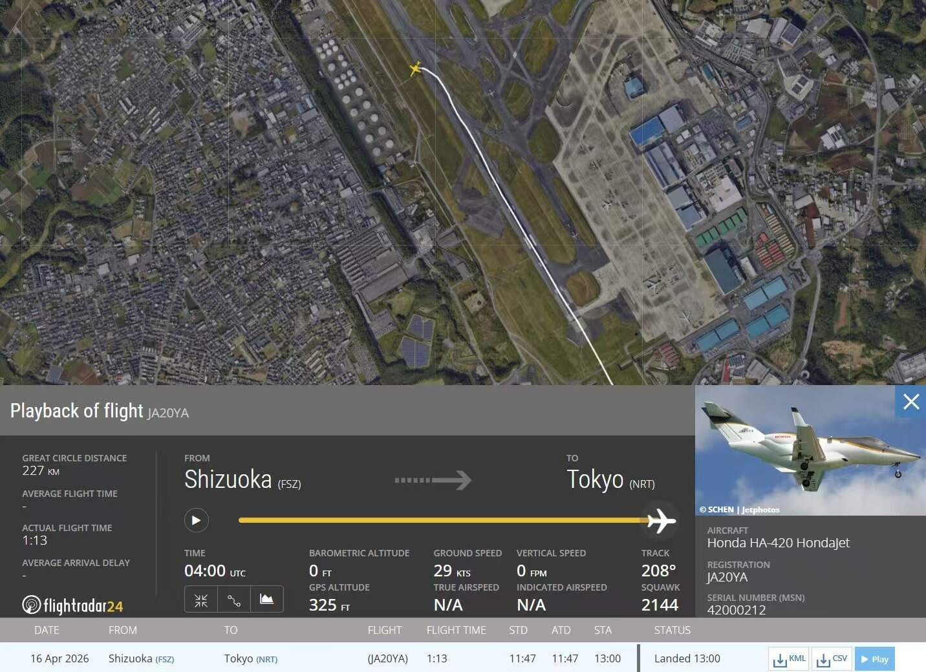Viewport: 926px width, 672px height.
Task: Click the SCHEN Jetphotos photo credit
Action: tap(739, 510)
